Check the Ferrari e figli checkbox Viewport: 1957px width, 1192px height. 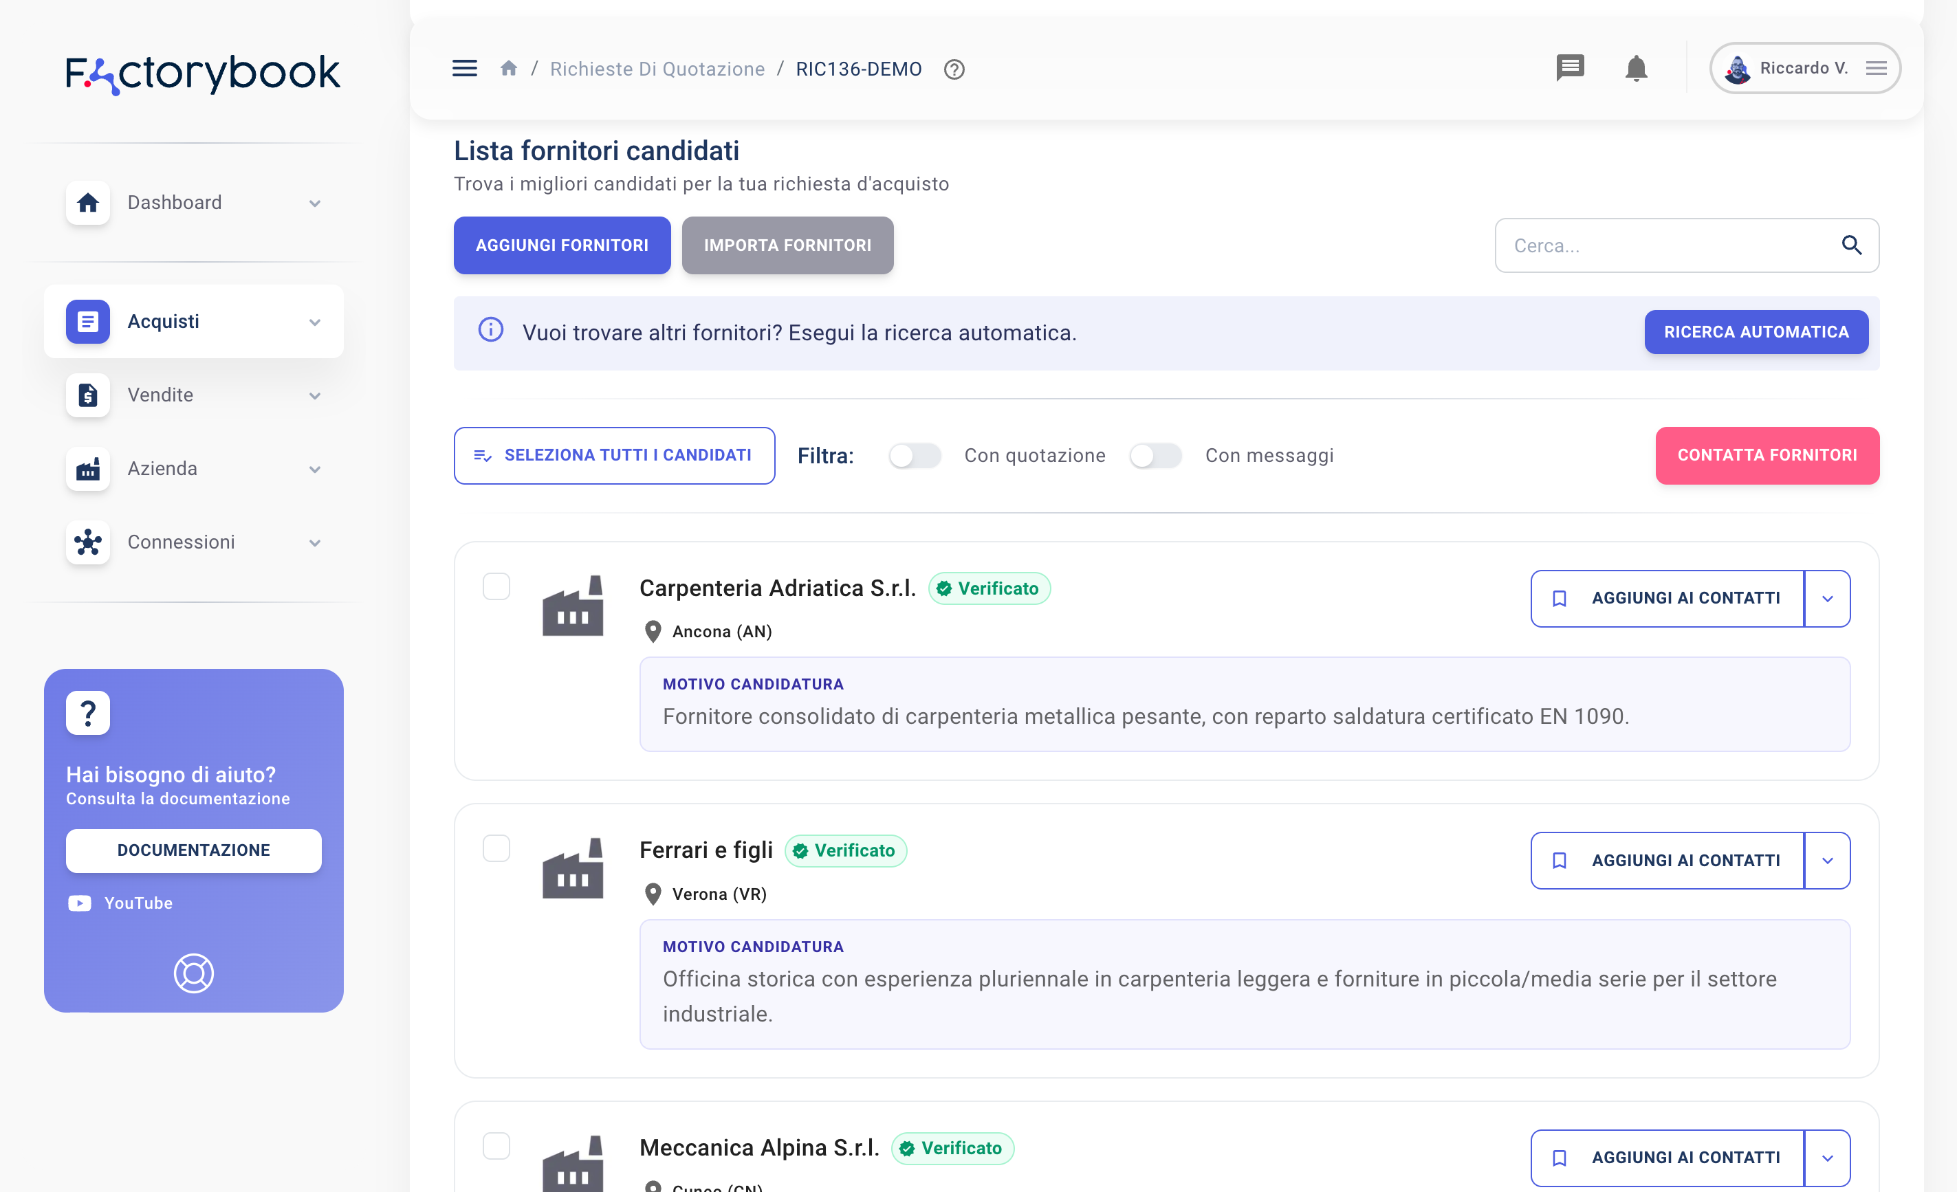click(496, 849)
